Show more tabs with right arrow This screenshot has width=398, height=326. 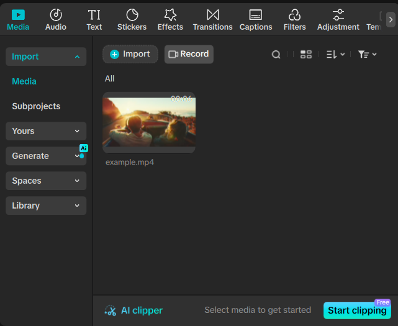tap(391, 19)
